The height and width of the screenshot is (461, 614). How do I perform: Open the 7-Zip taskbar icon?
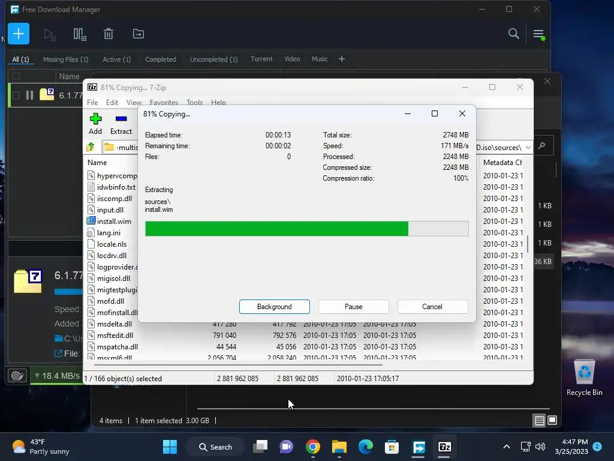click(444, 447)
